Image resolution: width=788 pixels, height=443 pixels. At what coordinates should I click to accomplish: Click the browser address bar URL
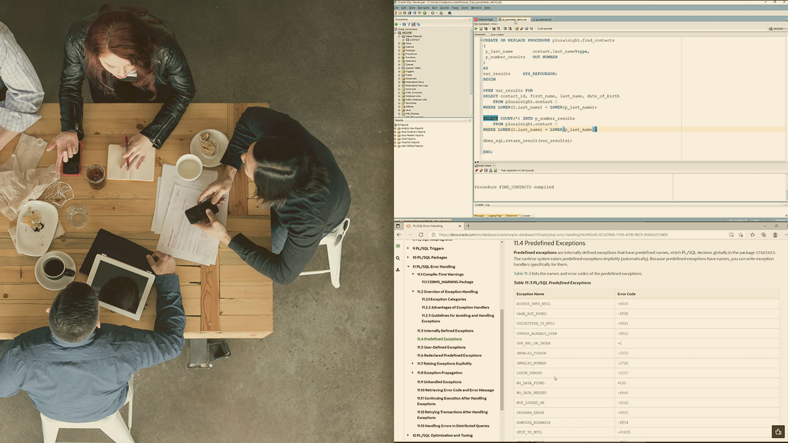[553, 234]
